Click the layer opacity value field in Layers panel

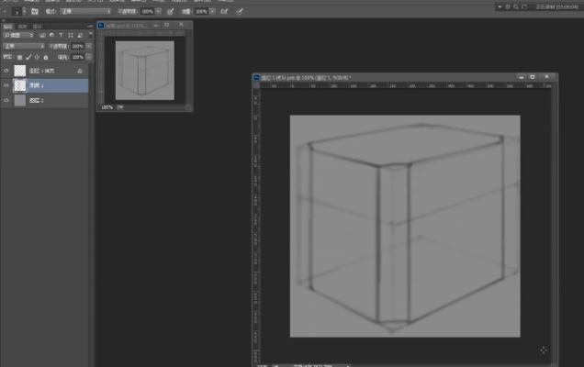(77, 46)
